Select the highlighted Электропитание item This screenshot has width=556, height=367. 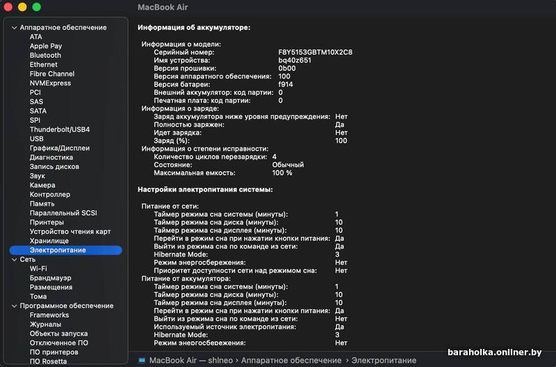point(58,250)
